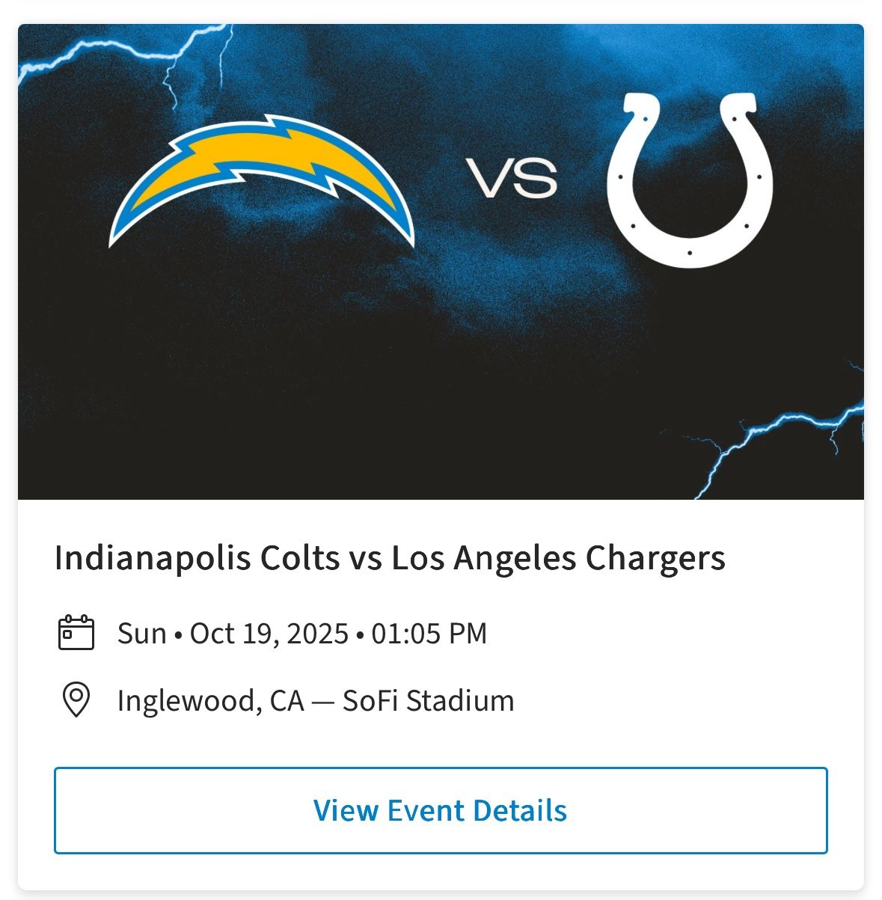The height and width of the screenshot is (900, 882).
Task: Click the dash between city and venue
Action: [x=323, y=702]
